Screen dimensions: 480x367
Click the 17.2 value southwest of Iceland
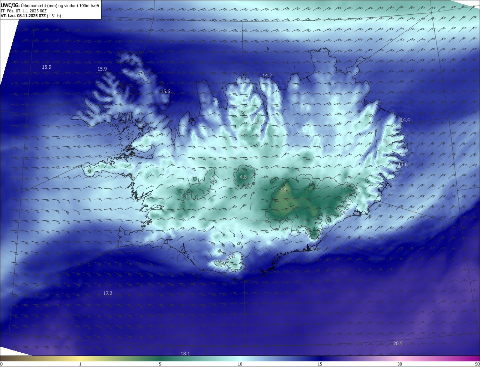[108, 293]
